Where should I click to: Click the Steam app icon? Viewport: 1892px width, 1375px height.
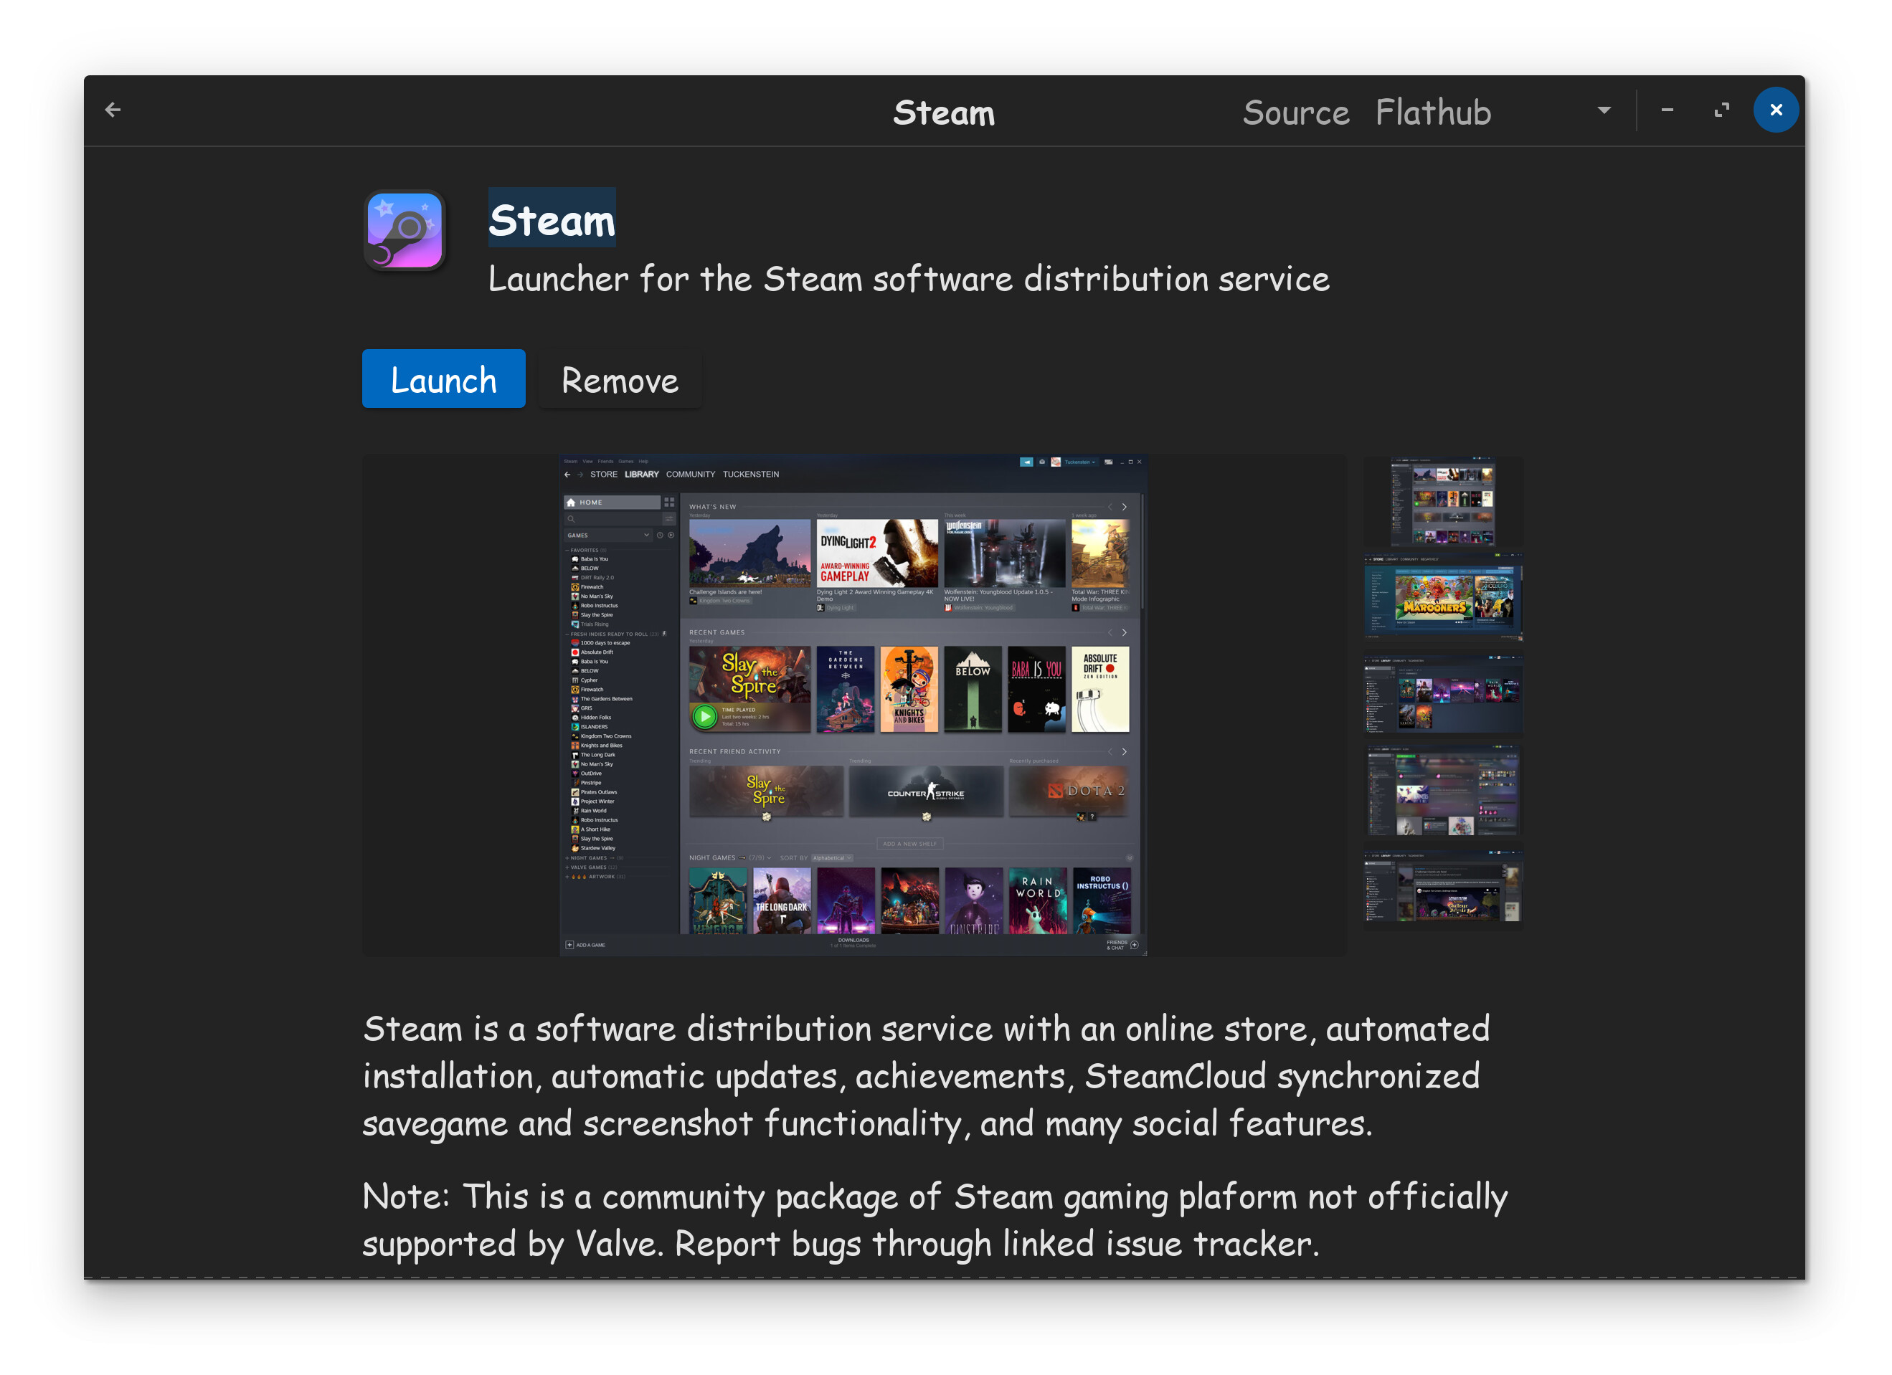(405, 231)
